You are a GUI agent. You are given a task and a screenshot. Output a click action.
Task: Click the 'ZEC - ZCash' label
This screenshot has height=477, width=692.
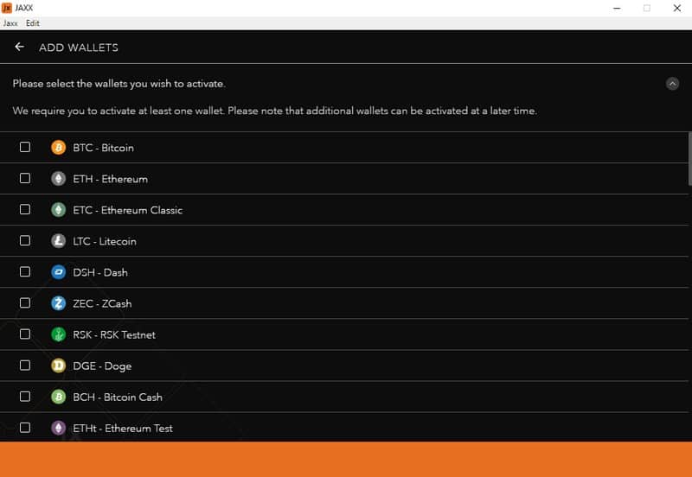point(102,304)
